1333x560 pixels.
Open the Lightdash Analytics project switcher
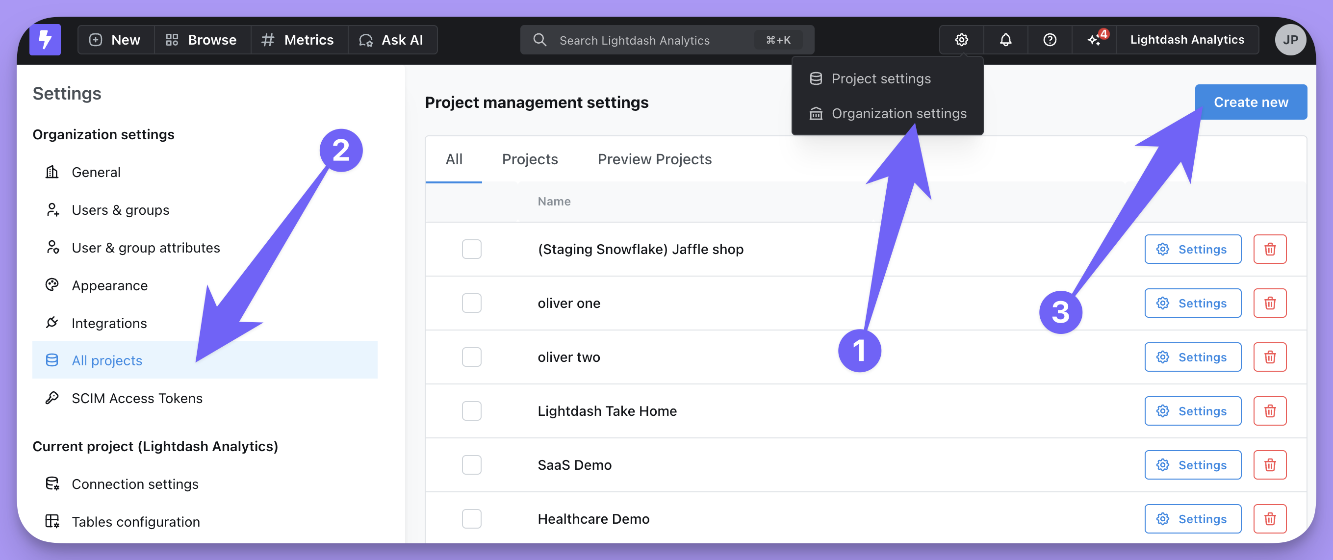coord(1186,40)
